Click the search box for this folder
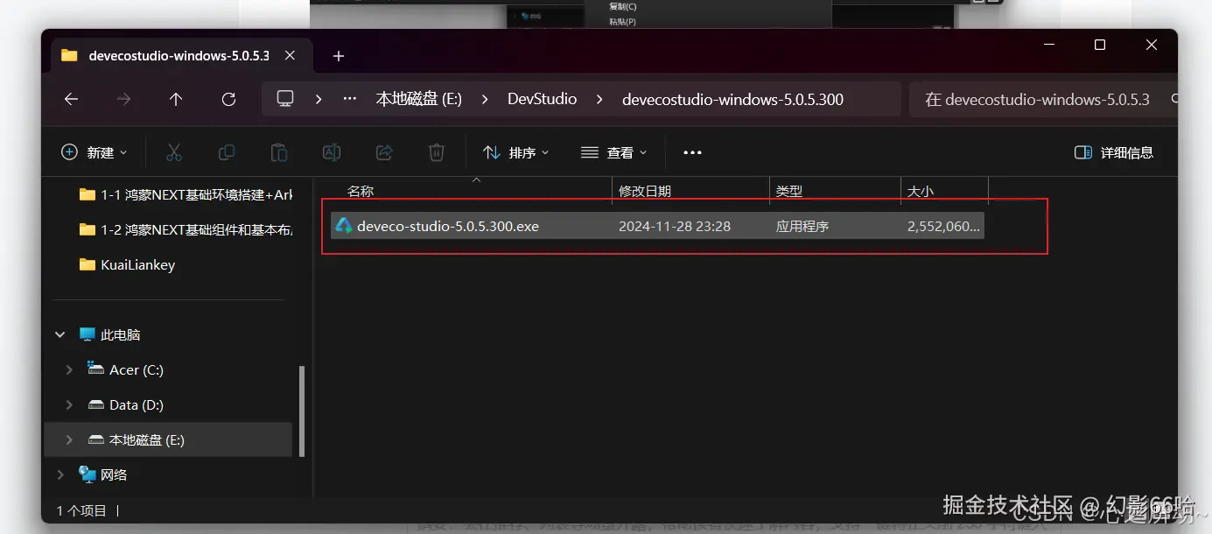This screenshot has width=1212, height=534. (1043, 99)
